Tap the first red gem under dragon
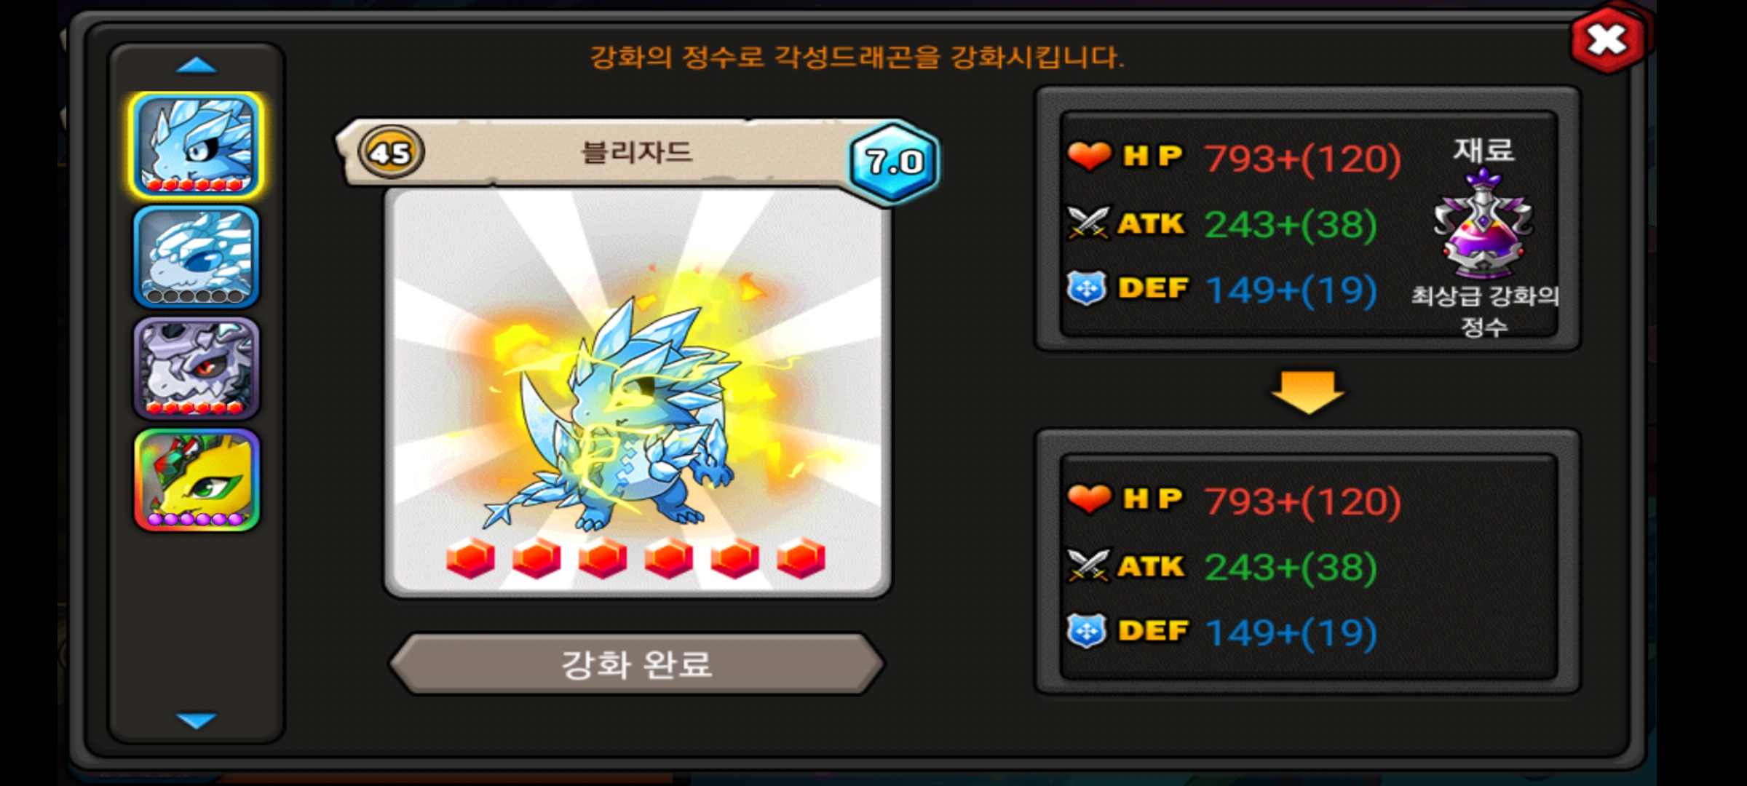1747x786 pixels. coord(470,558)
